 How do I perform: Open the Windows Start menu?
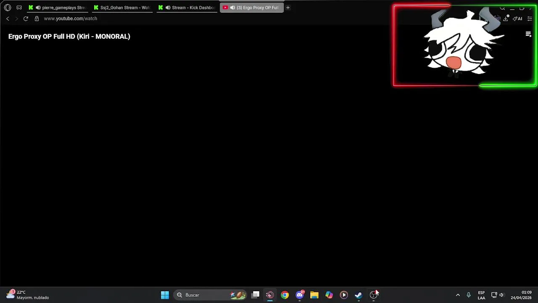click(x=165, y=295)
